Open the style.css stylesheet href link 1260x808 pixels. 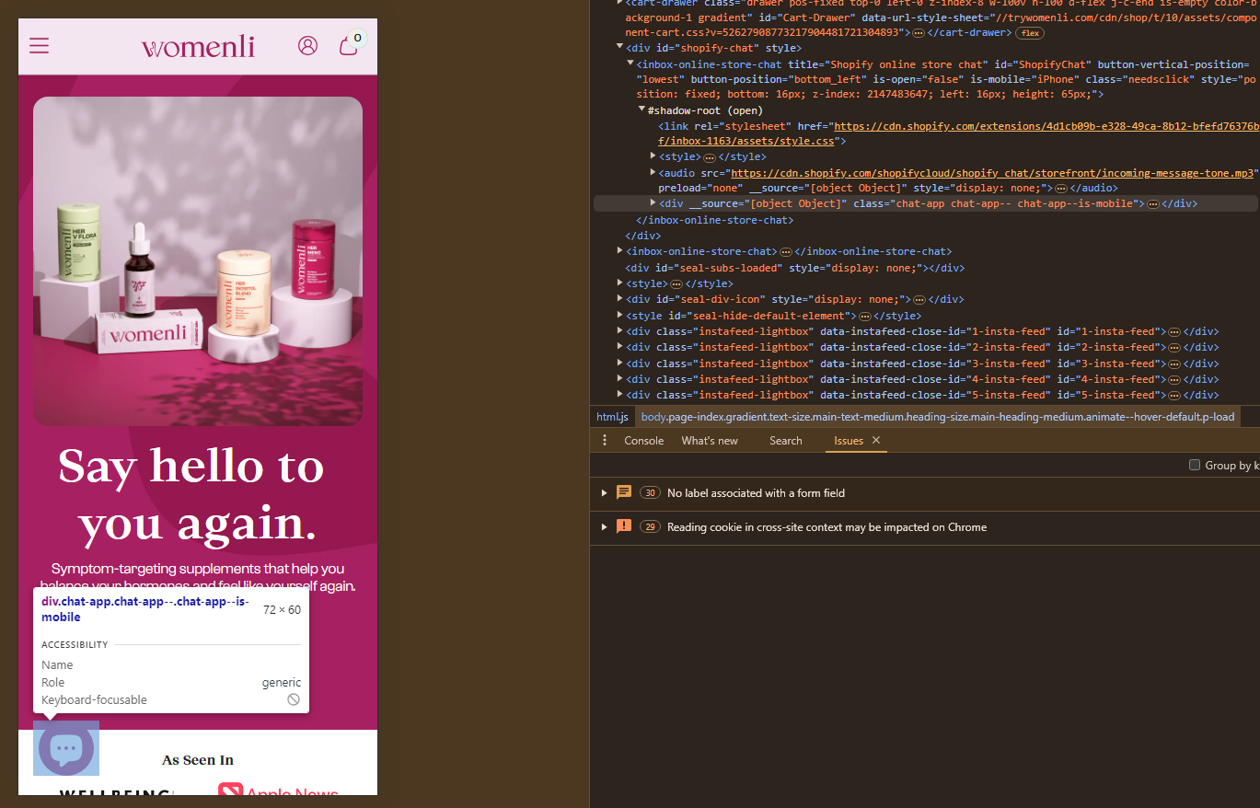pos(957,133)
